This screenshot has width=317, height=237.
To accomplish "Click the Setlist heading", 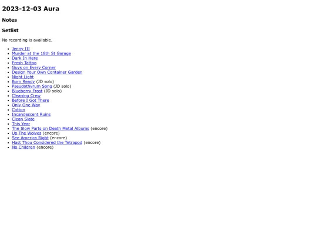I will (x=10, y=30).
